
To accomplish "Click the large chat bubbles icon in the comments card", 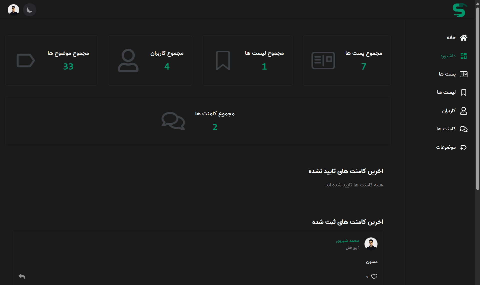I will coord(173,121).
